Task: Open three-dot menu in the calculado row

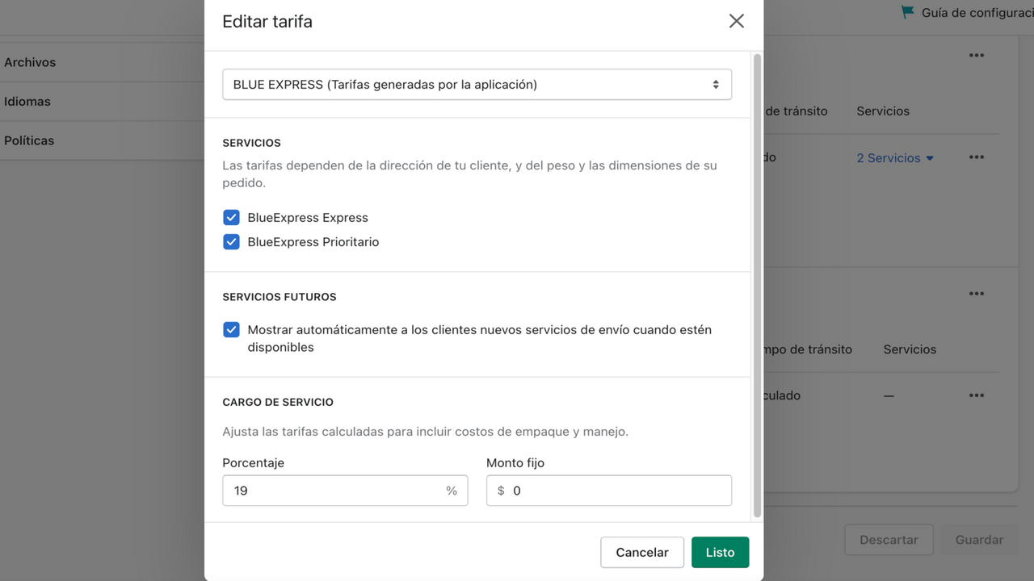Action: click(x=977, y=395)
